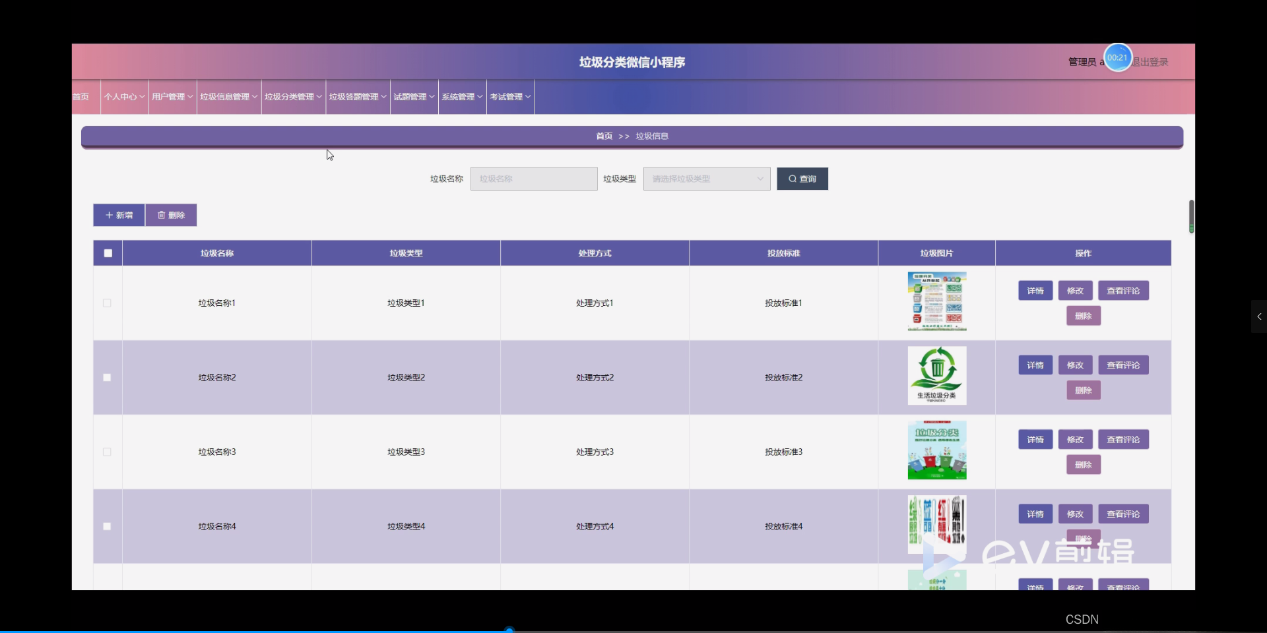
Task: Check the row checkbox for 垃圾名称1
Action: (x=108, y=303)
